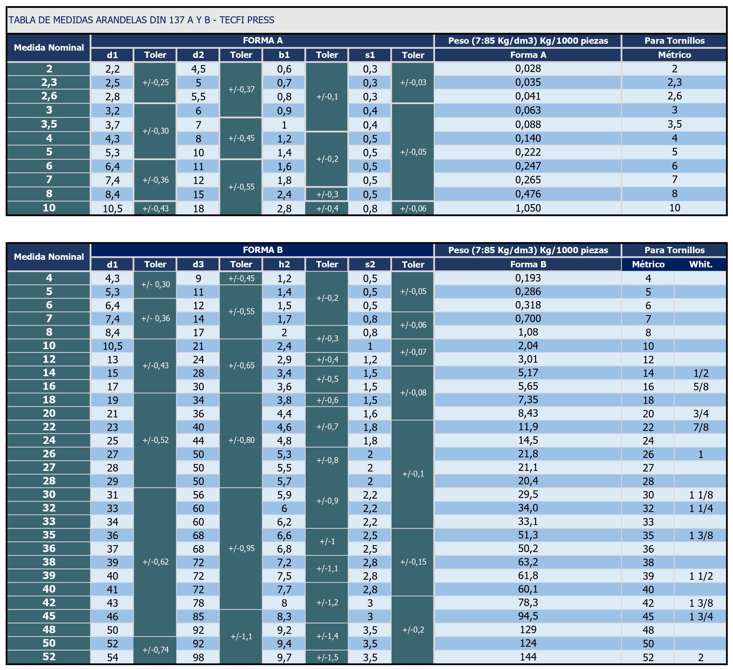Select the b1 column header
Viewport: 733px width, 670px height.
(x=284, y=55)
